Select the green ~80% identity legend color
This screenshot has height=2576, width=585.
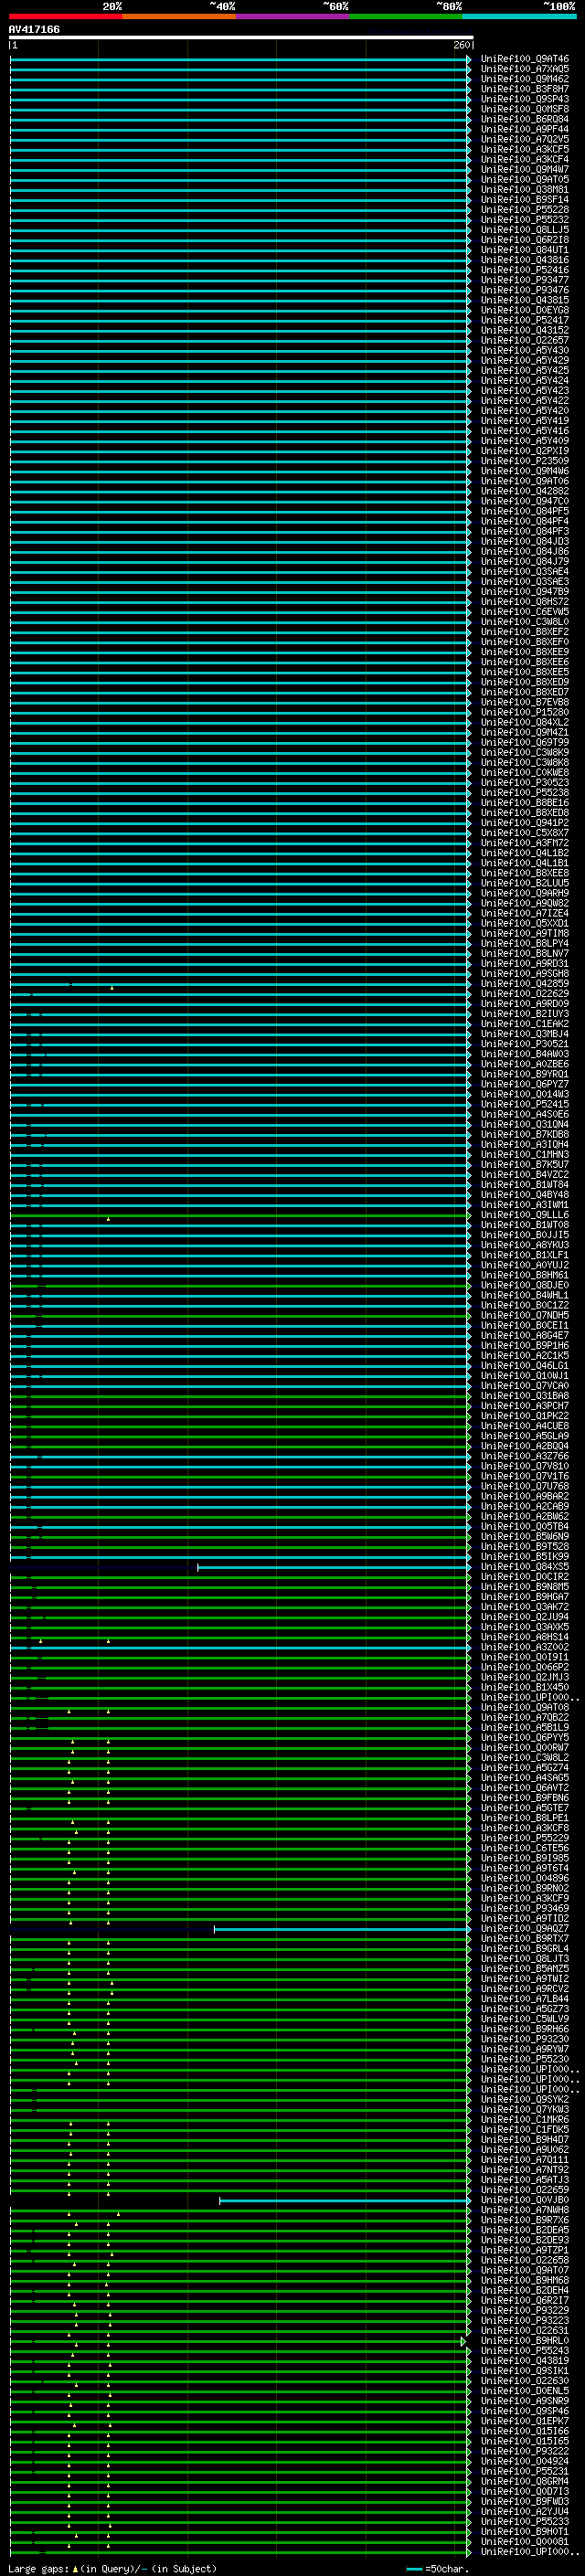(x=405, y=16)
